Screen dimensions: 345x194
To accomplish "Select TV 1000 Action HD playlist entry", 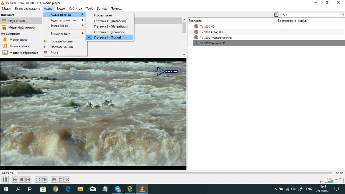I will (211, 32).
